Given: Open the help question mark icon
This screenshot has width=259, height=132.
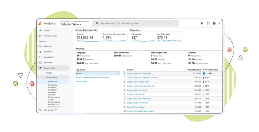Looking at the screenshot, I should point(214,23).
